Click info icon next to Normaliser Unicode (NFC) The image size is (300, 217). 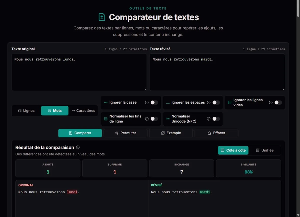click(x=209, y=119)
